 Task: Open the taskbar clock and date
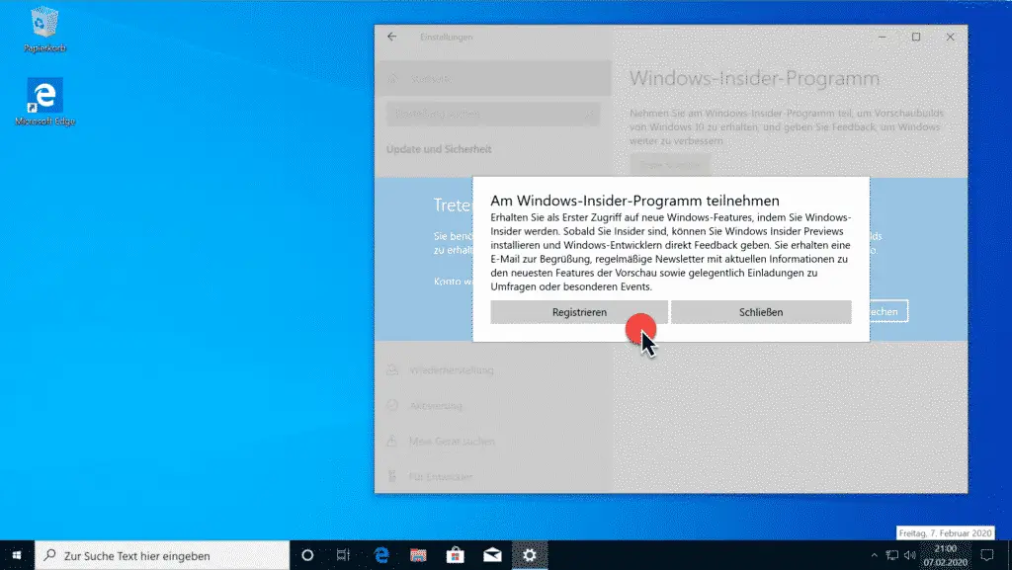coord(945,555)
